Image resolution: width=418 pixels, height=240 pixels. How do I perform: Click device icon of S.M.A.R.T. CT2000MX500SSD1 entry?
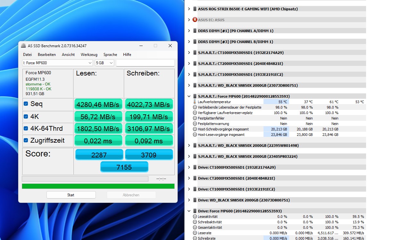195,64
